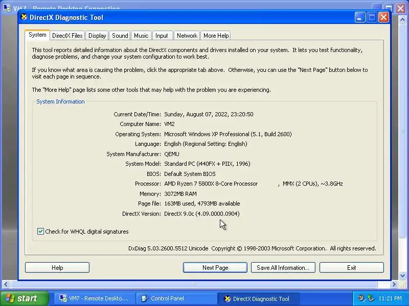
Task: Click the BIOS value Default System BIOS
Action: tap(190, 174)
